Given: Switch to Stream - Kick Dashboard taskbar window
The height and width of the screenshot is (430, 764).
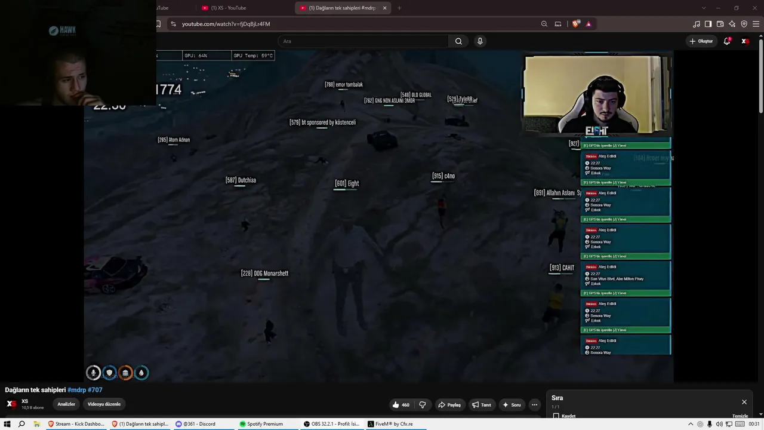Looking at the screenshot, I should click(x=76, y=424).
